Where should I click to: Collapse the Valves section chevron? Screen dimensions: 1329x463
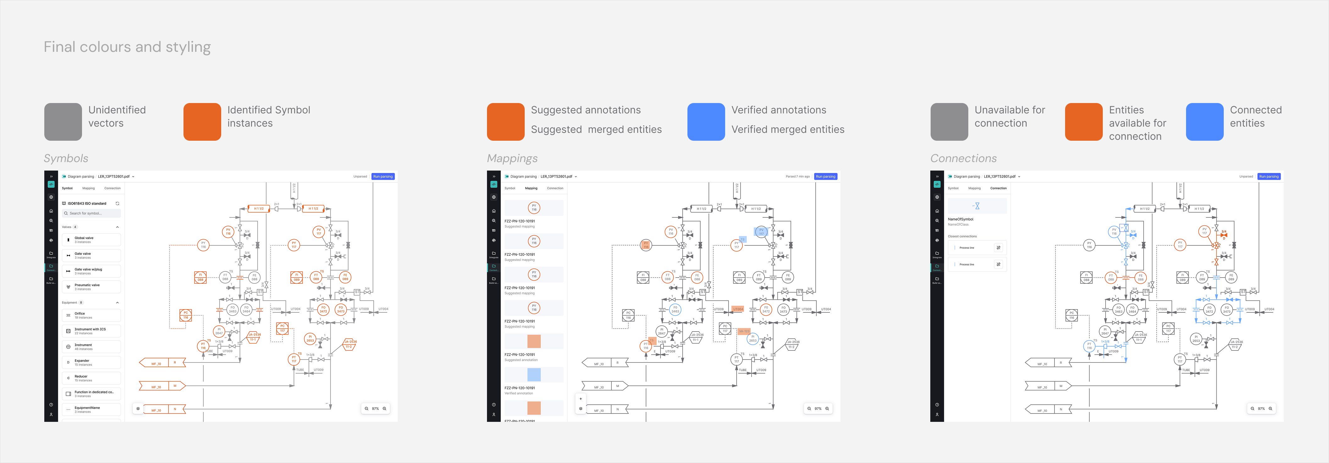click(x=117, y=227)
